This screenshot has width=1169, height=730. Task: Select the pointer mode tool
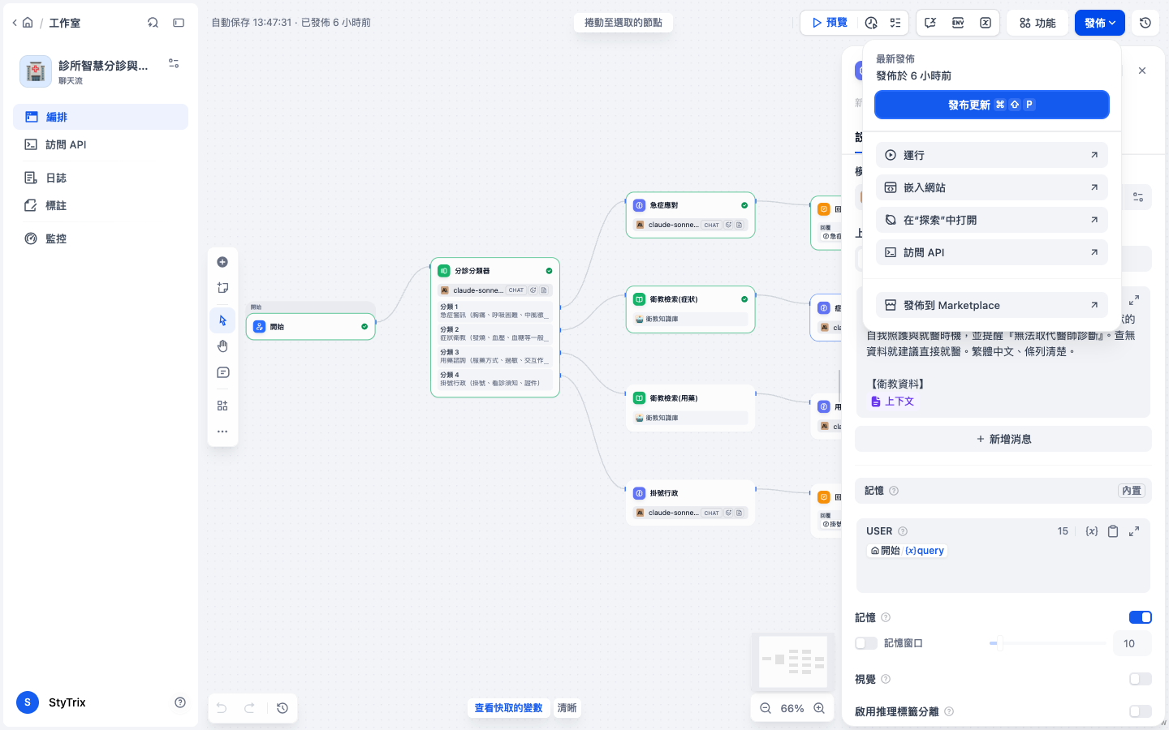tap(222, 320)
